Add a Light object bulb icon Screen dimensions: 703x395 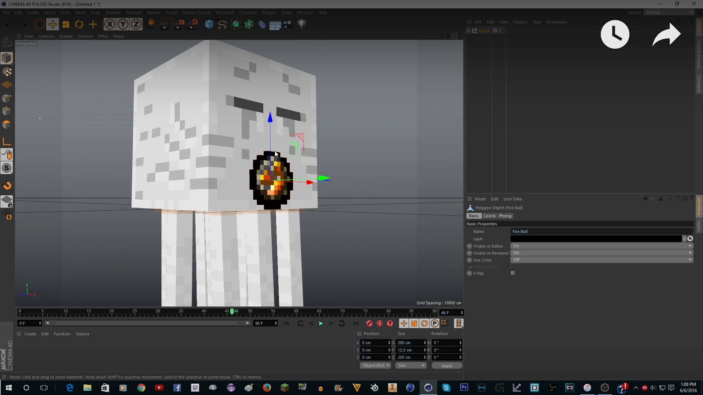coord(302,25)
